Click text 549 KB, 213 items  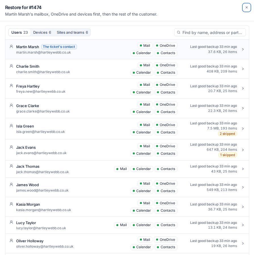coord(222,190)
